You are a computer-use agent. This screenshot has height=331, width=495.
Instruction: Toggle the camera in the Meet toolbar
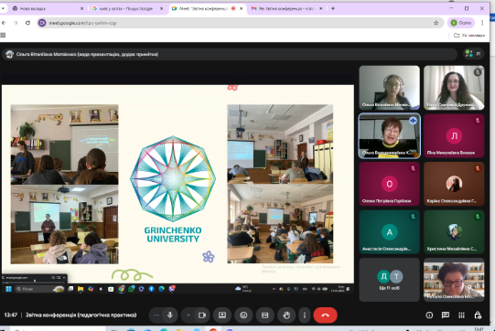[202, 315]
